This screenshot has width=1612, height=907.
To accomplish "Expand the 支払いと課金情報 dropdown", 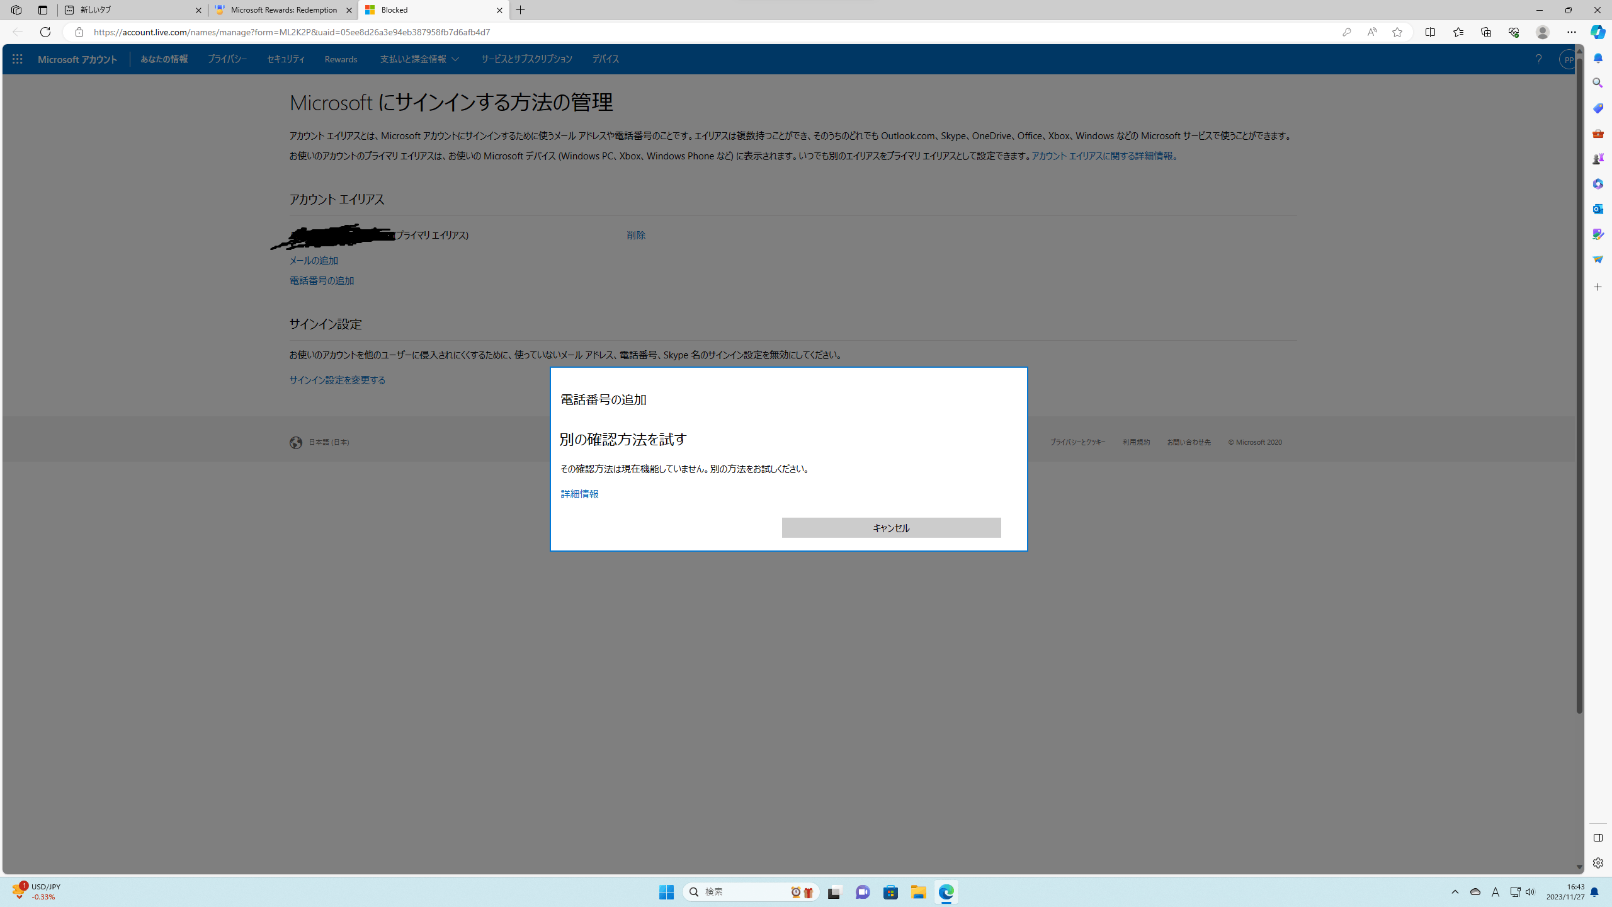I will click(x=419, y=59).
